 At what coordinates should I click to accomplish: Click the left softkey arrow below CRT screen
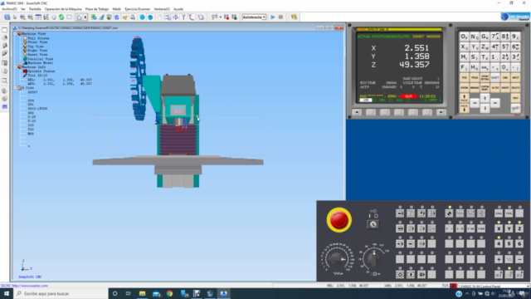coord(356,112)
